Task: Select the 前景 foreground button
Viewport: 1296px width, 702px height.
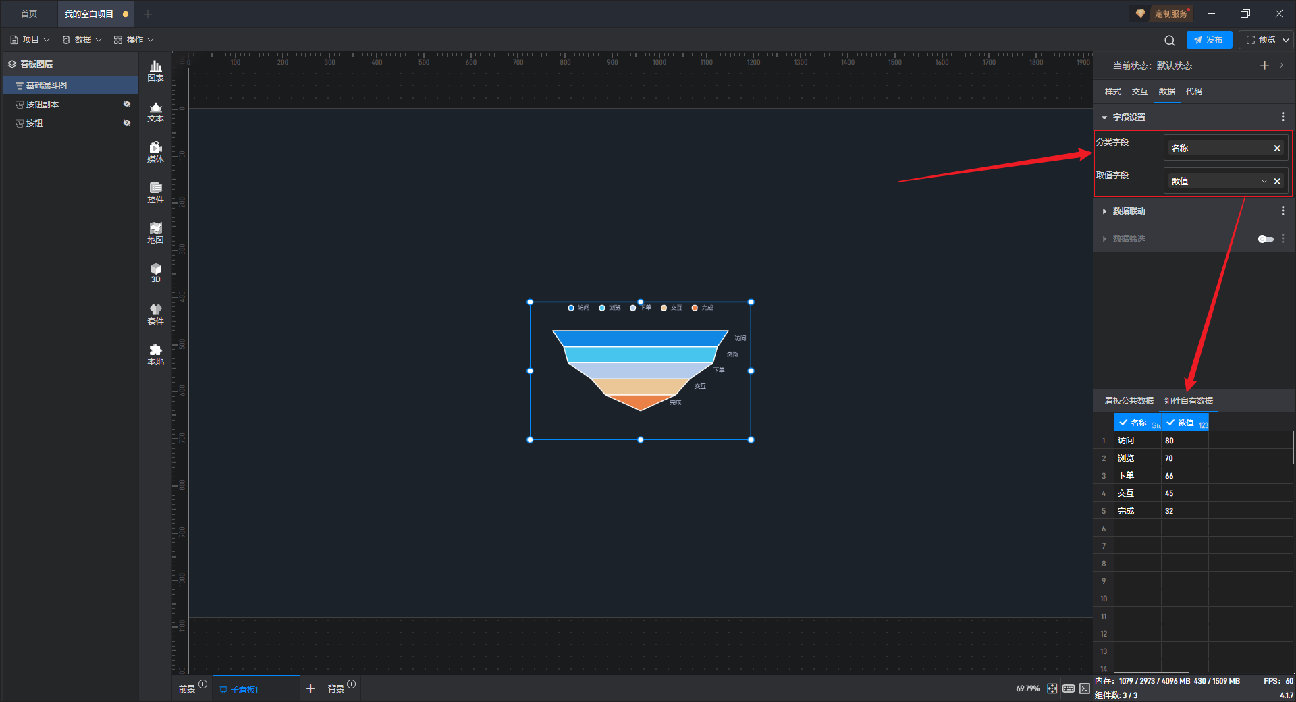Action: pos(187,688)
